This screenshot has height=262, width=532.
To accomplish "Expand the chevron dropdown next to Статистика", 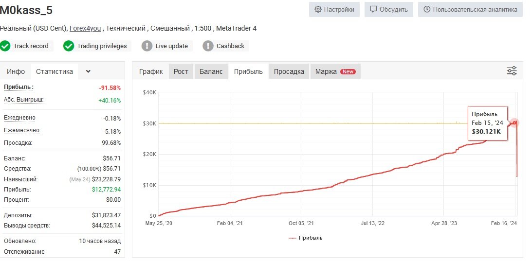I will (88, 71).
